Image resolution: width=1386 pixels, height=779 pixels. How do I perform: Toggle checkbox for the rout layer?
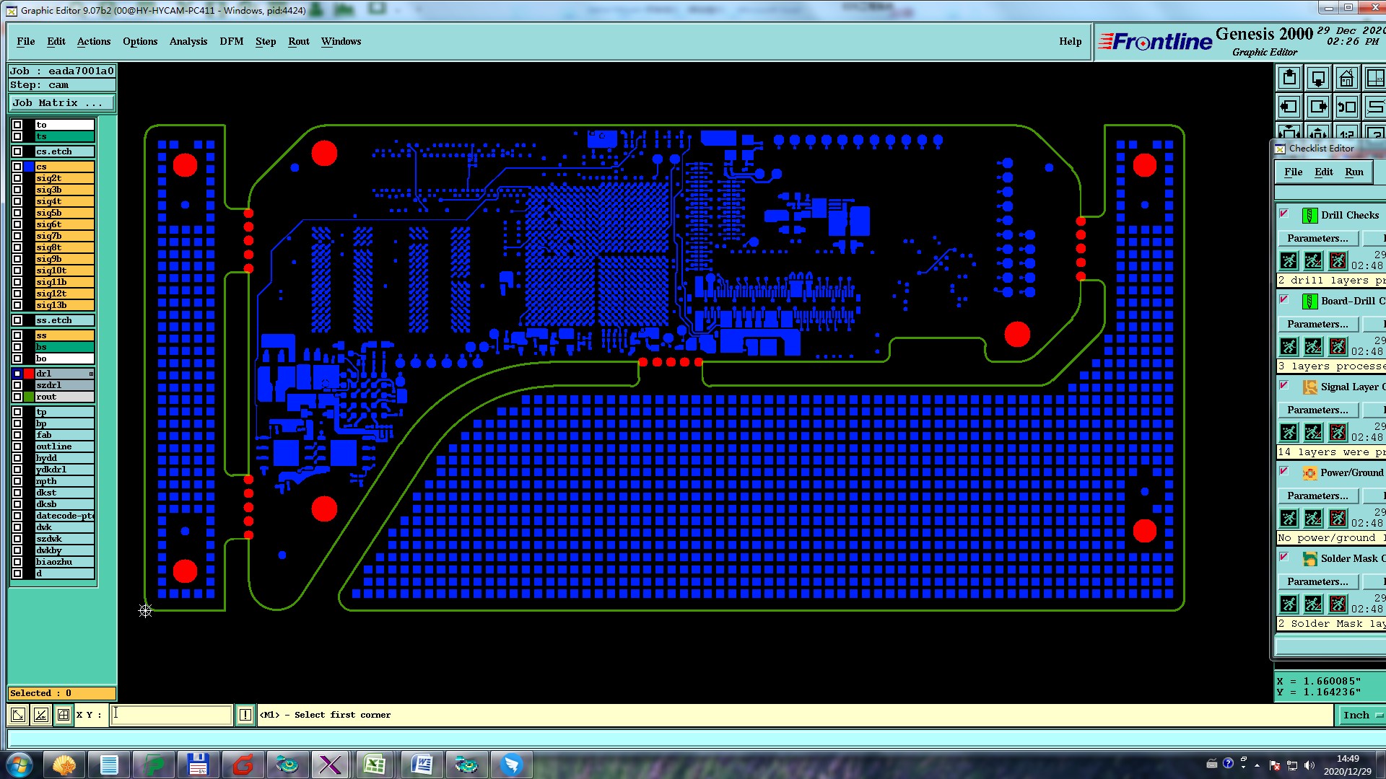17,397
